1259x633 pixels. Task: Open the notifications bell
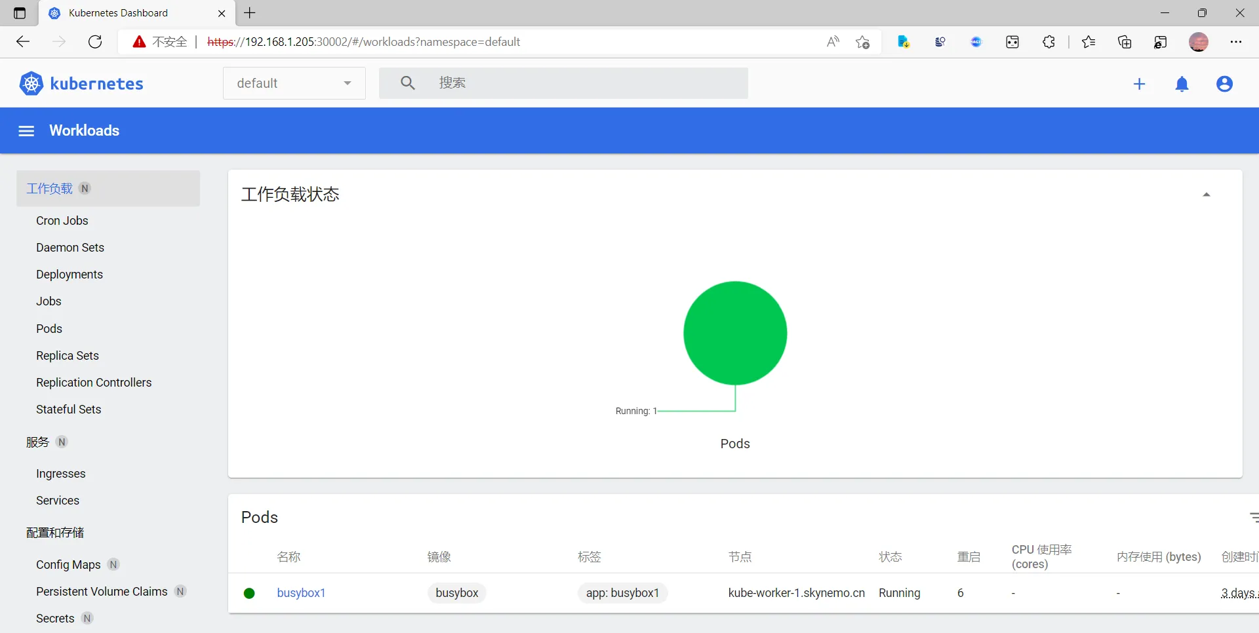(x=1182, y=84)
